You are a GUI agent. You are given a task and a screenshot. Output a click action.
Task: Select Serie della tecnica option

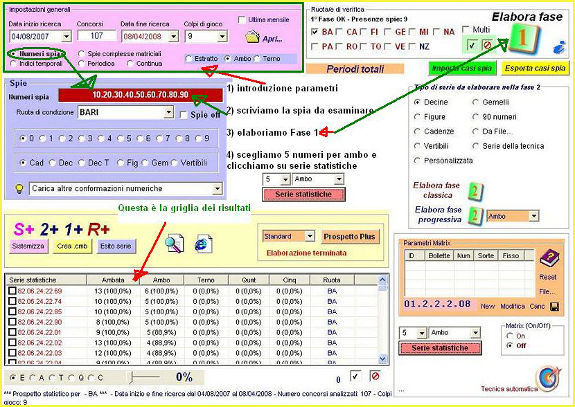pyautogui.click(x=476, y=146)
